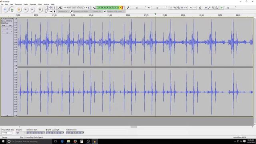Click the Cortana search box
The height and width of the screenshot is (144, 256).
29,141
